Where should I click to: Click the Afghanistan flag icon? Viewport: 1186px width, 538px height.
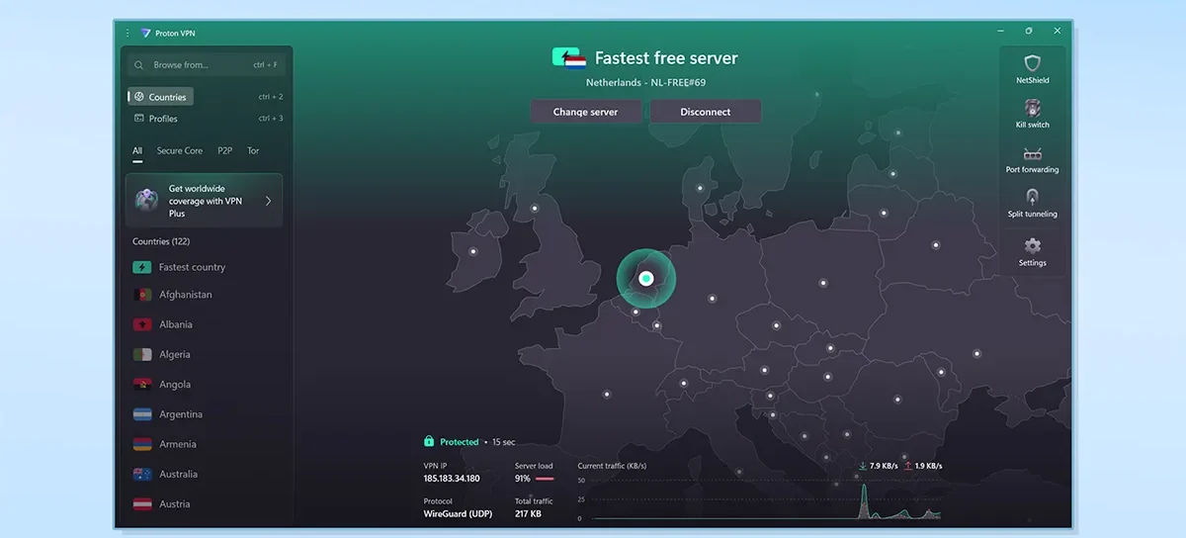tap(141, 295)
